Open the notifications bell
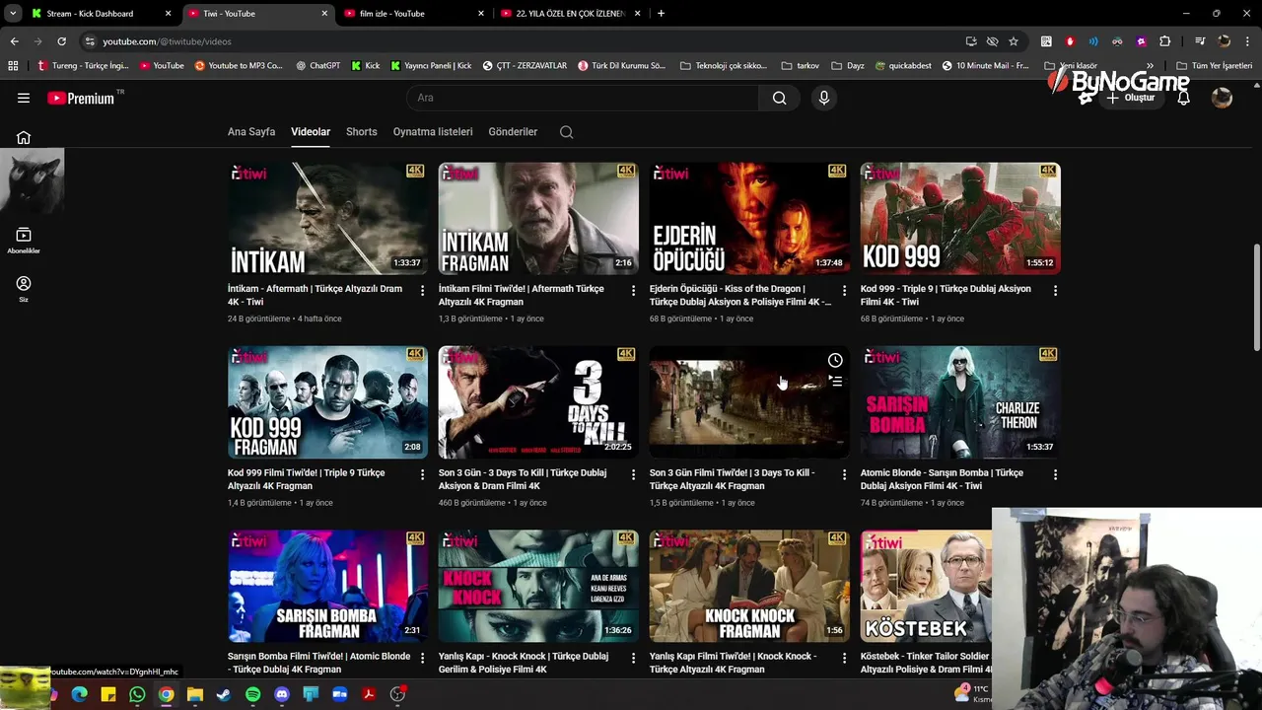 click(x=1183, y=98)
